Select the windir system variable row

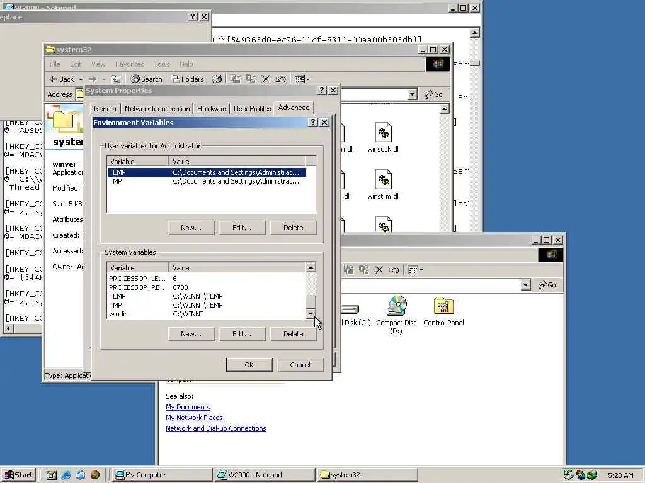(207, 314)
